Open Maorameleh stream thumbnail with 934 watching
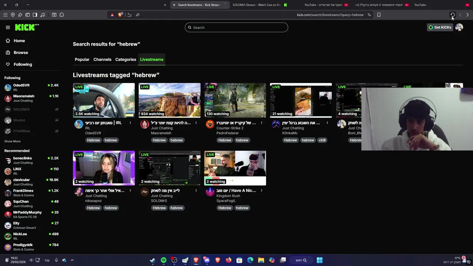The height and width of the screenshot is (266, 473). [x=170, y=100]
